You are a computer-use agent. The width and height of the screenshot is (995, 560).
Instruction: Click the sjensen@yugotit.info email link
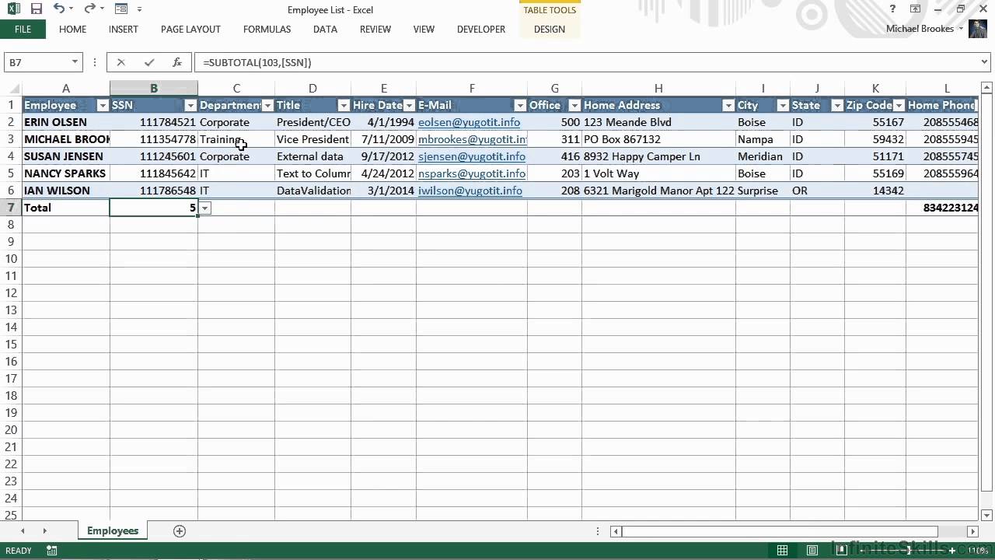click(x=472, y=156)
